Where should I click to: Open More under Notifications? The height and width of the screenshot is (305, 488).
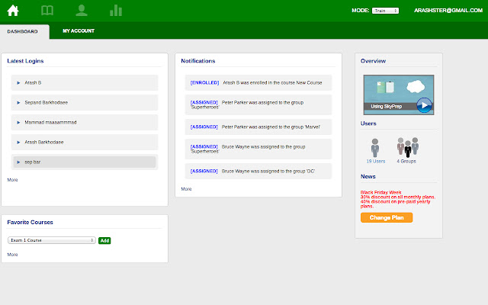tap(186, 189)
